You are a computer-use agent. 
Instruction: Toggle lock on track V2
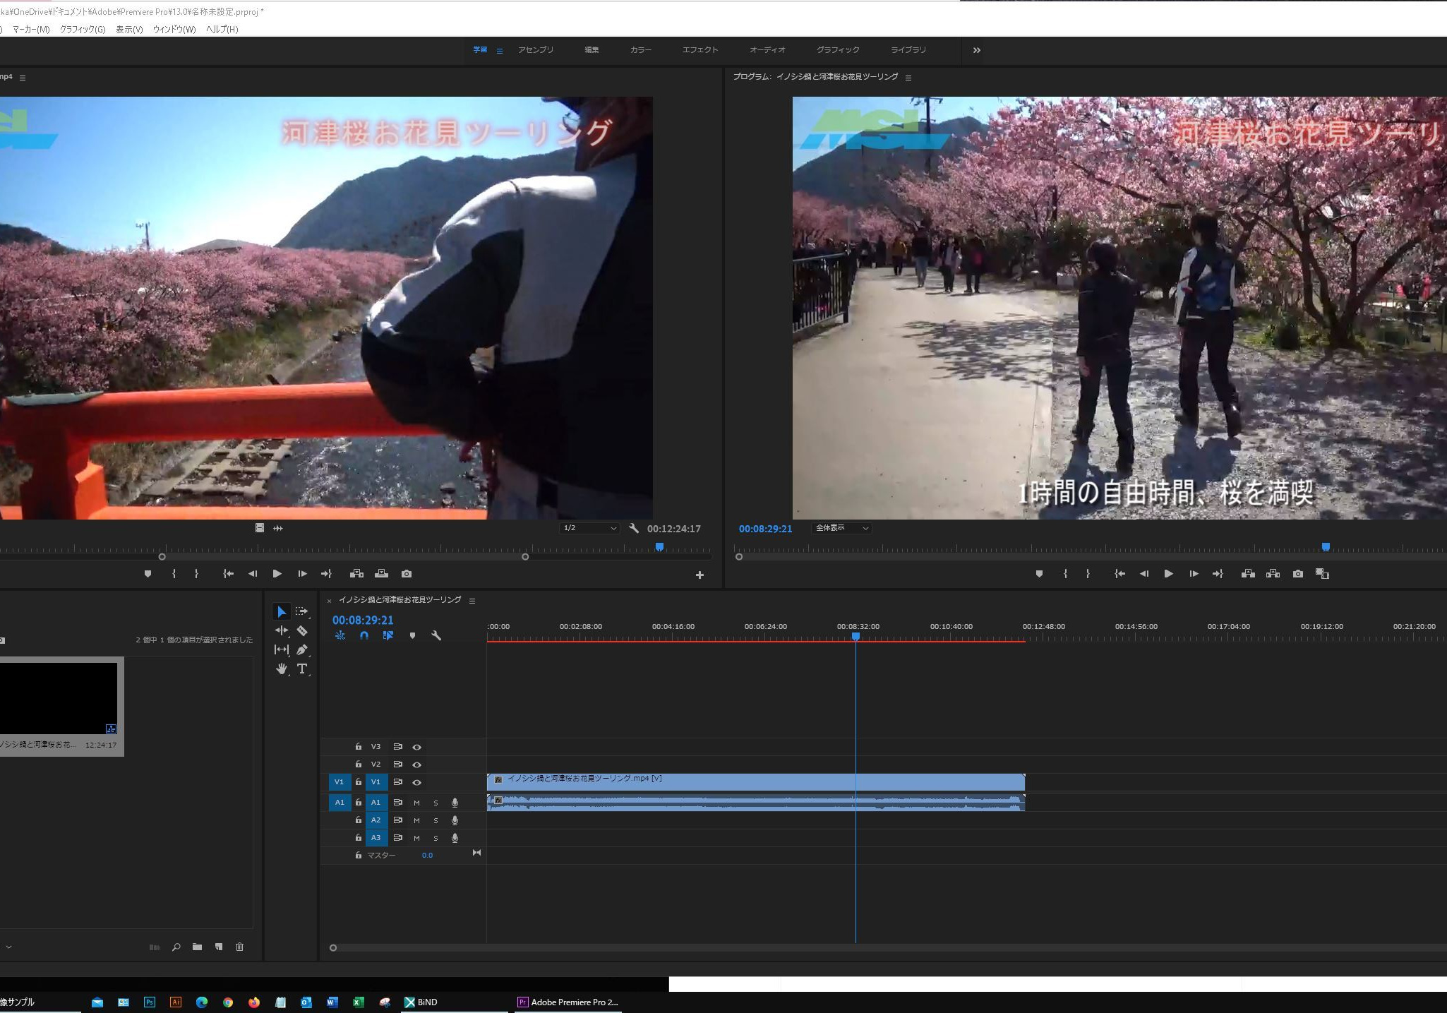(358, 765)
